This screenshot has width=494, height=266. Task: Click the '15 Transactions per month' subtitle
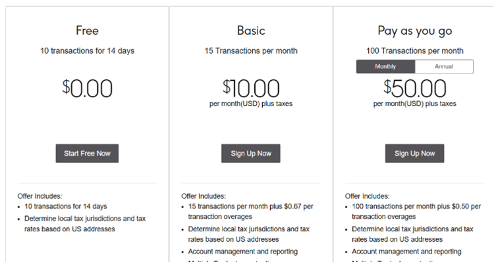250,51
